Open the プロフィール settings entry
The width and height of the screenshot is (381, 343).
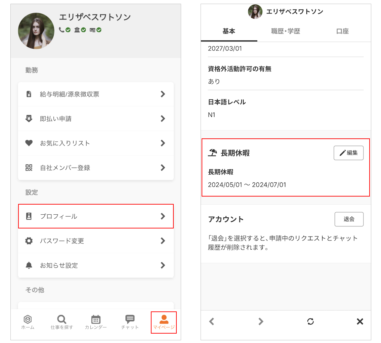point(96,216)
